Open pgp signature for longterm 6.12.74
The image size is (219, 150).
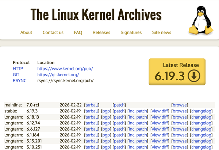pyautogui.click(x=106, y=123)
